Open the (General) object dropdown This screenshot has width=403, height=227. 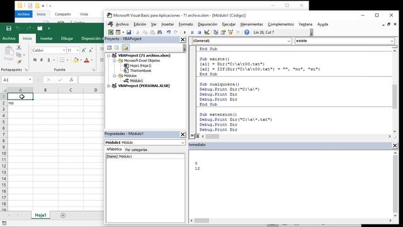click(x=288, y=41)
